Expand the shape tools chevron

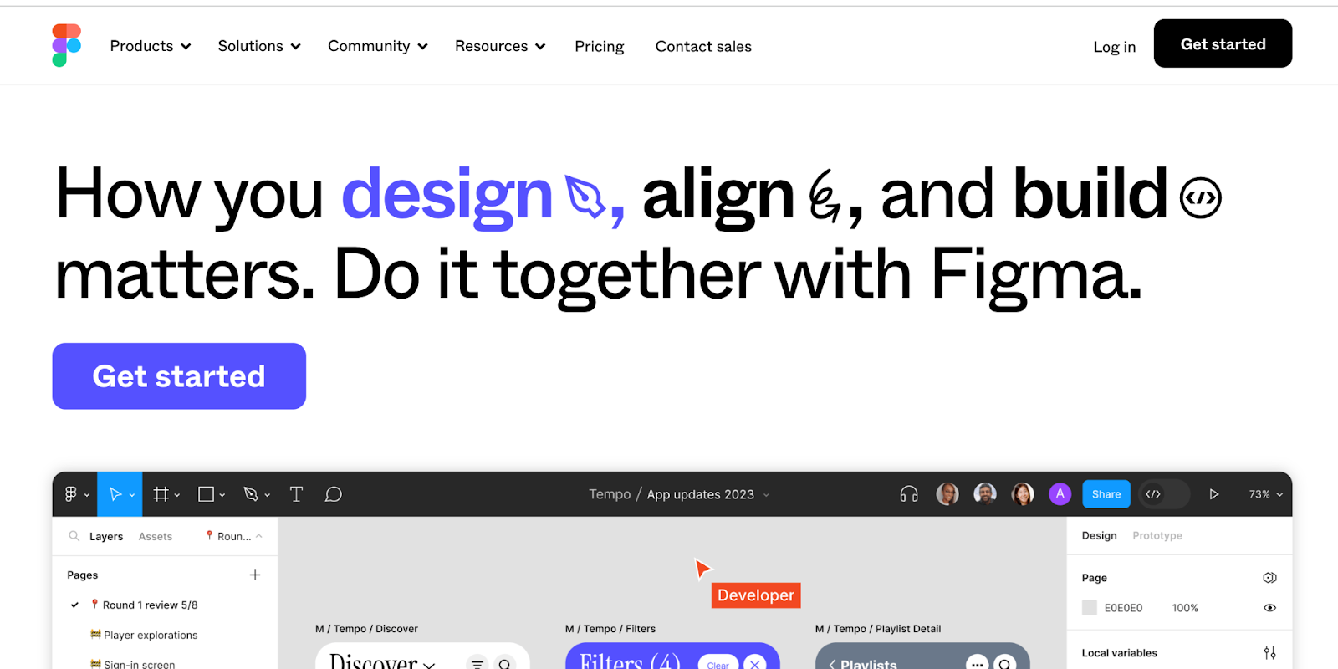[x=222, y=495]
